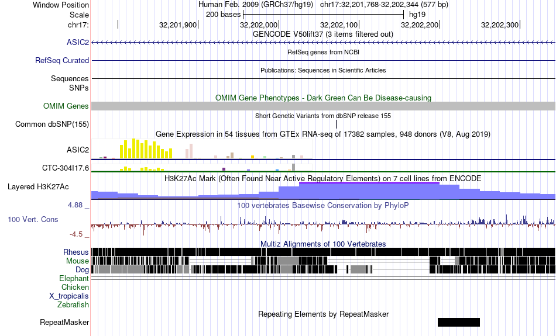The width and height of the screenshot is (556, 336).
Task: Click the ASIC2 GTEx expression bar chart
Action: tap(202, 148)
